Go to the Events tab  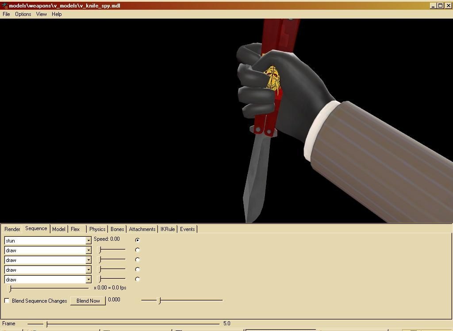(187, 229)
